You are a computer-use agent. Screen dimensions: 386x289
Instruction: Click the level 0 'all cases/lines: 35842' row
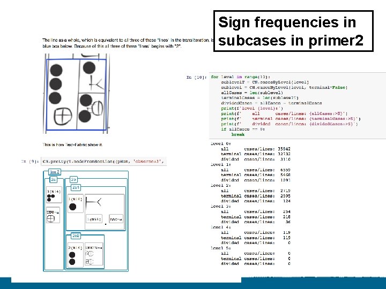click(256, 149)
